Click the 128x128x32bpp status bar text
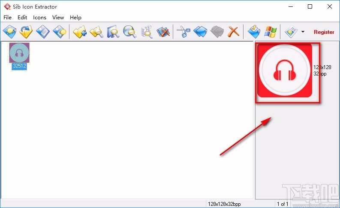340x208 pixels. point(224,204)
